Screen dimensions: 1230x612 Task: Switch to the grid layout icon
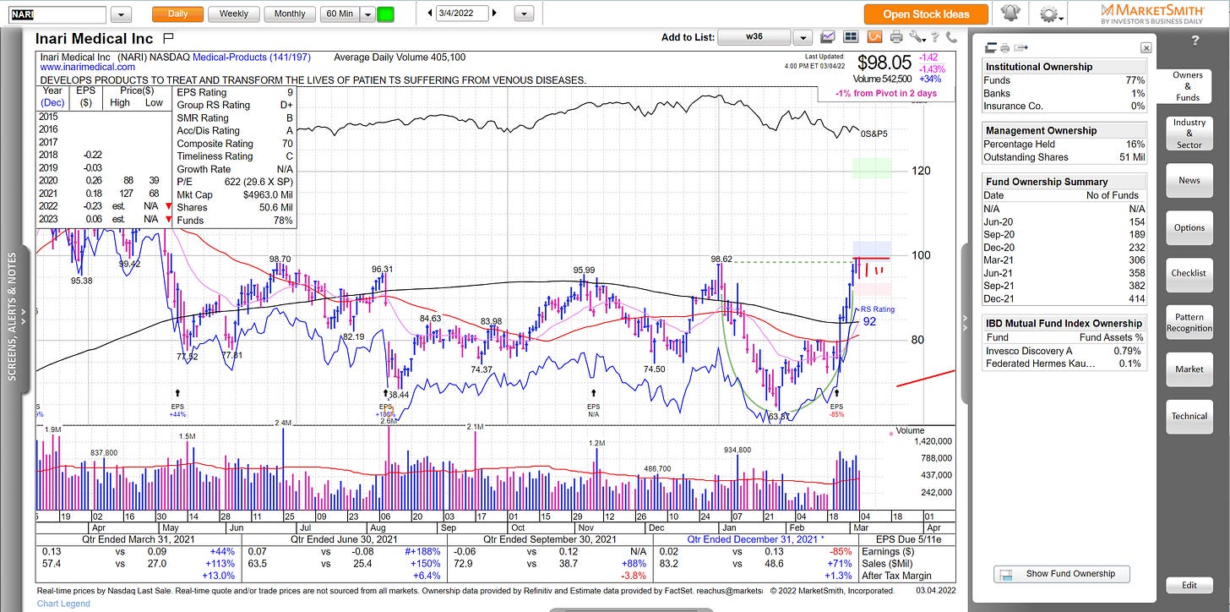(x=851, y=37)
